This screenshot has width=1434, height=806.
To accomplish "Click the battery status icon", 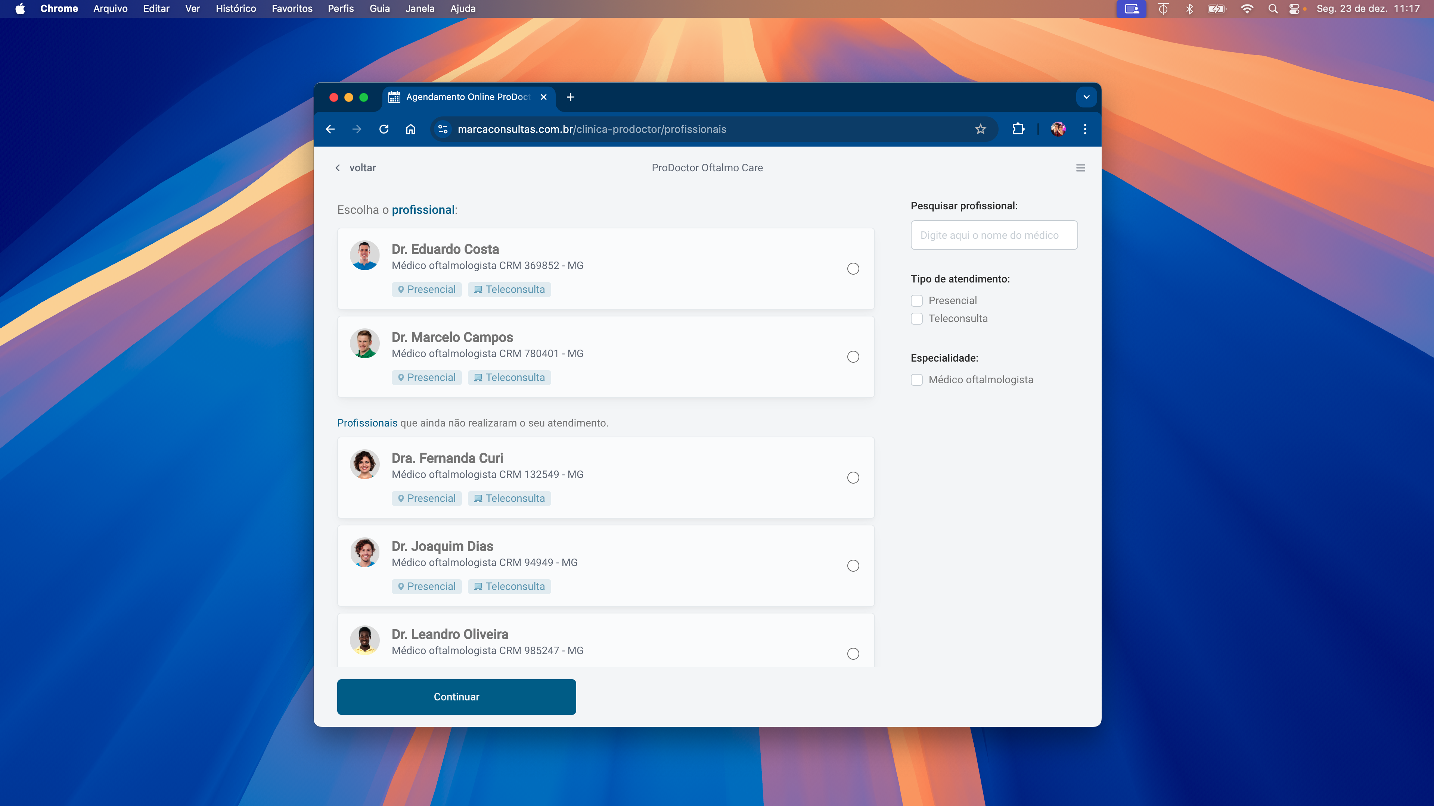I will (1217, 8).
